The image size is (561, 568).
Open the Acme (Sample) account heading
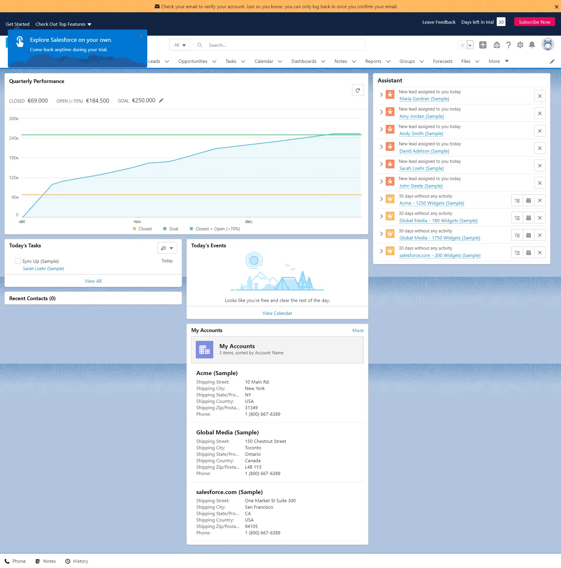[x=217, y=373]
